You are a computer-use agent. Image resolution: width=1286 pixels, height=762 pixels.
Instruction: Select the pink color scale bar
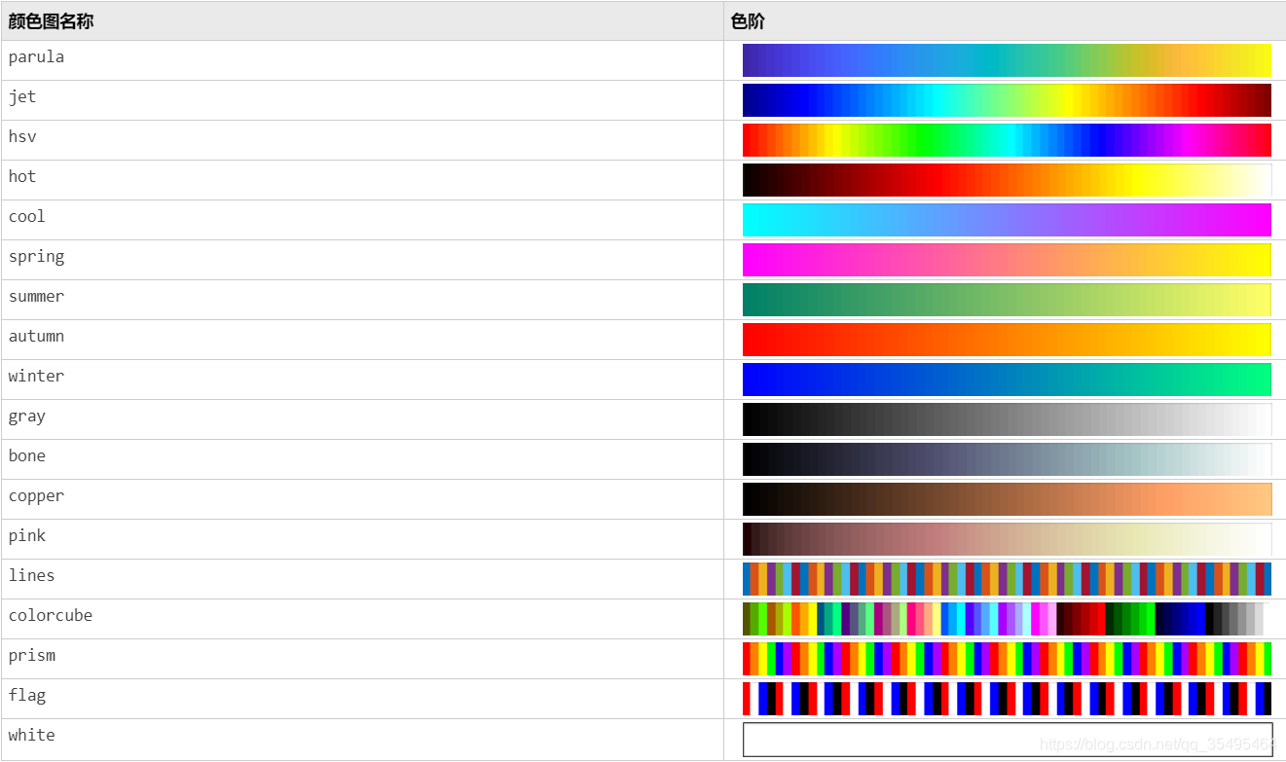tap(1007, 539)
